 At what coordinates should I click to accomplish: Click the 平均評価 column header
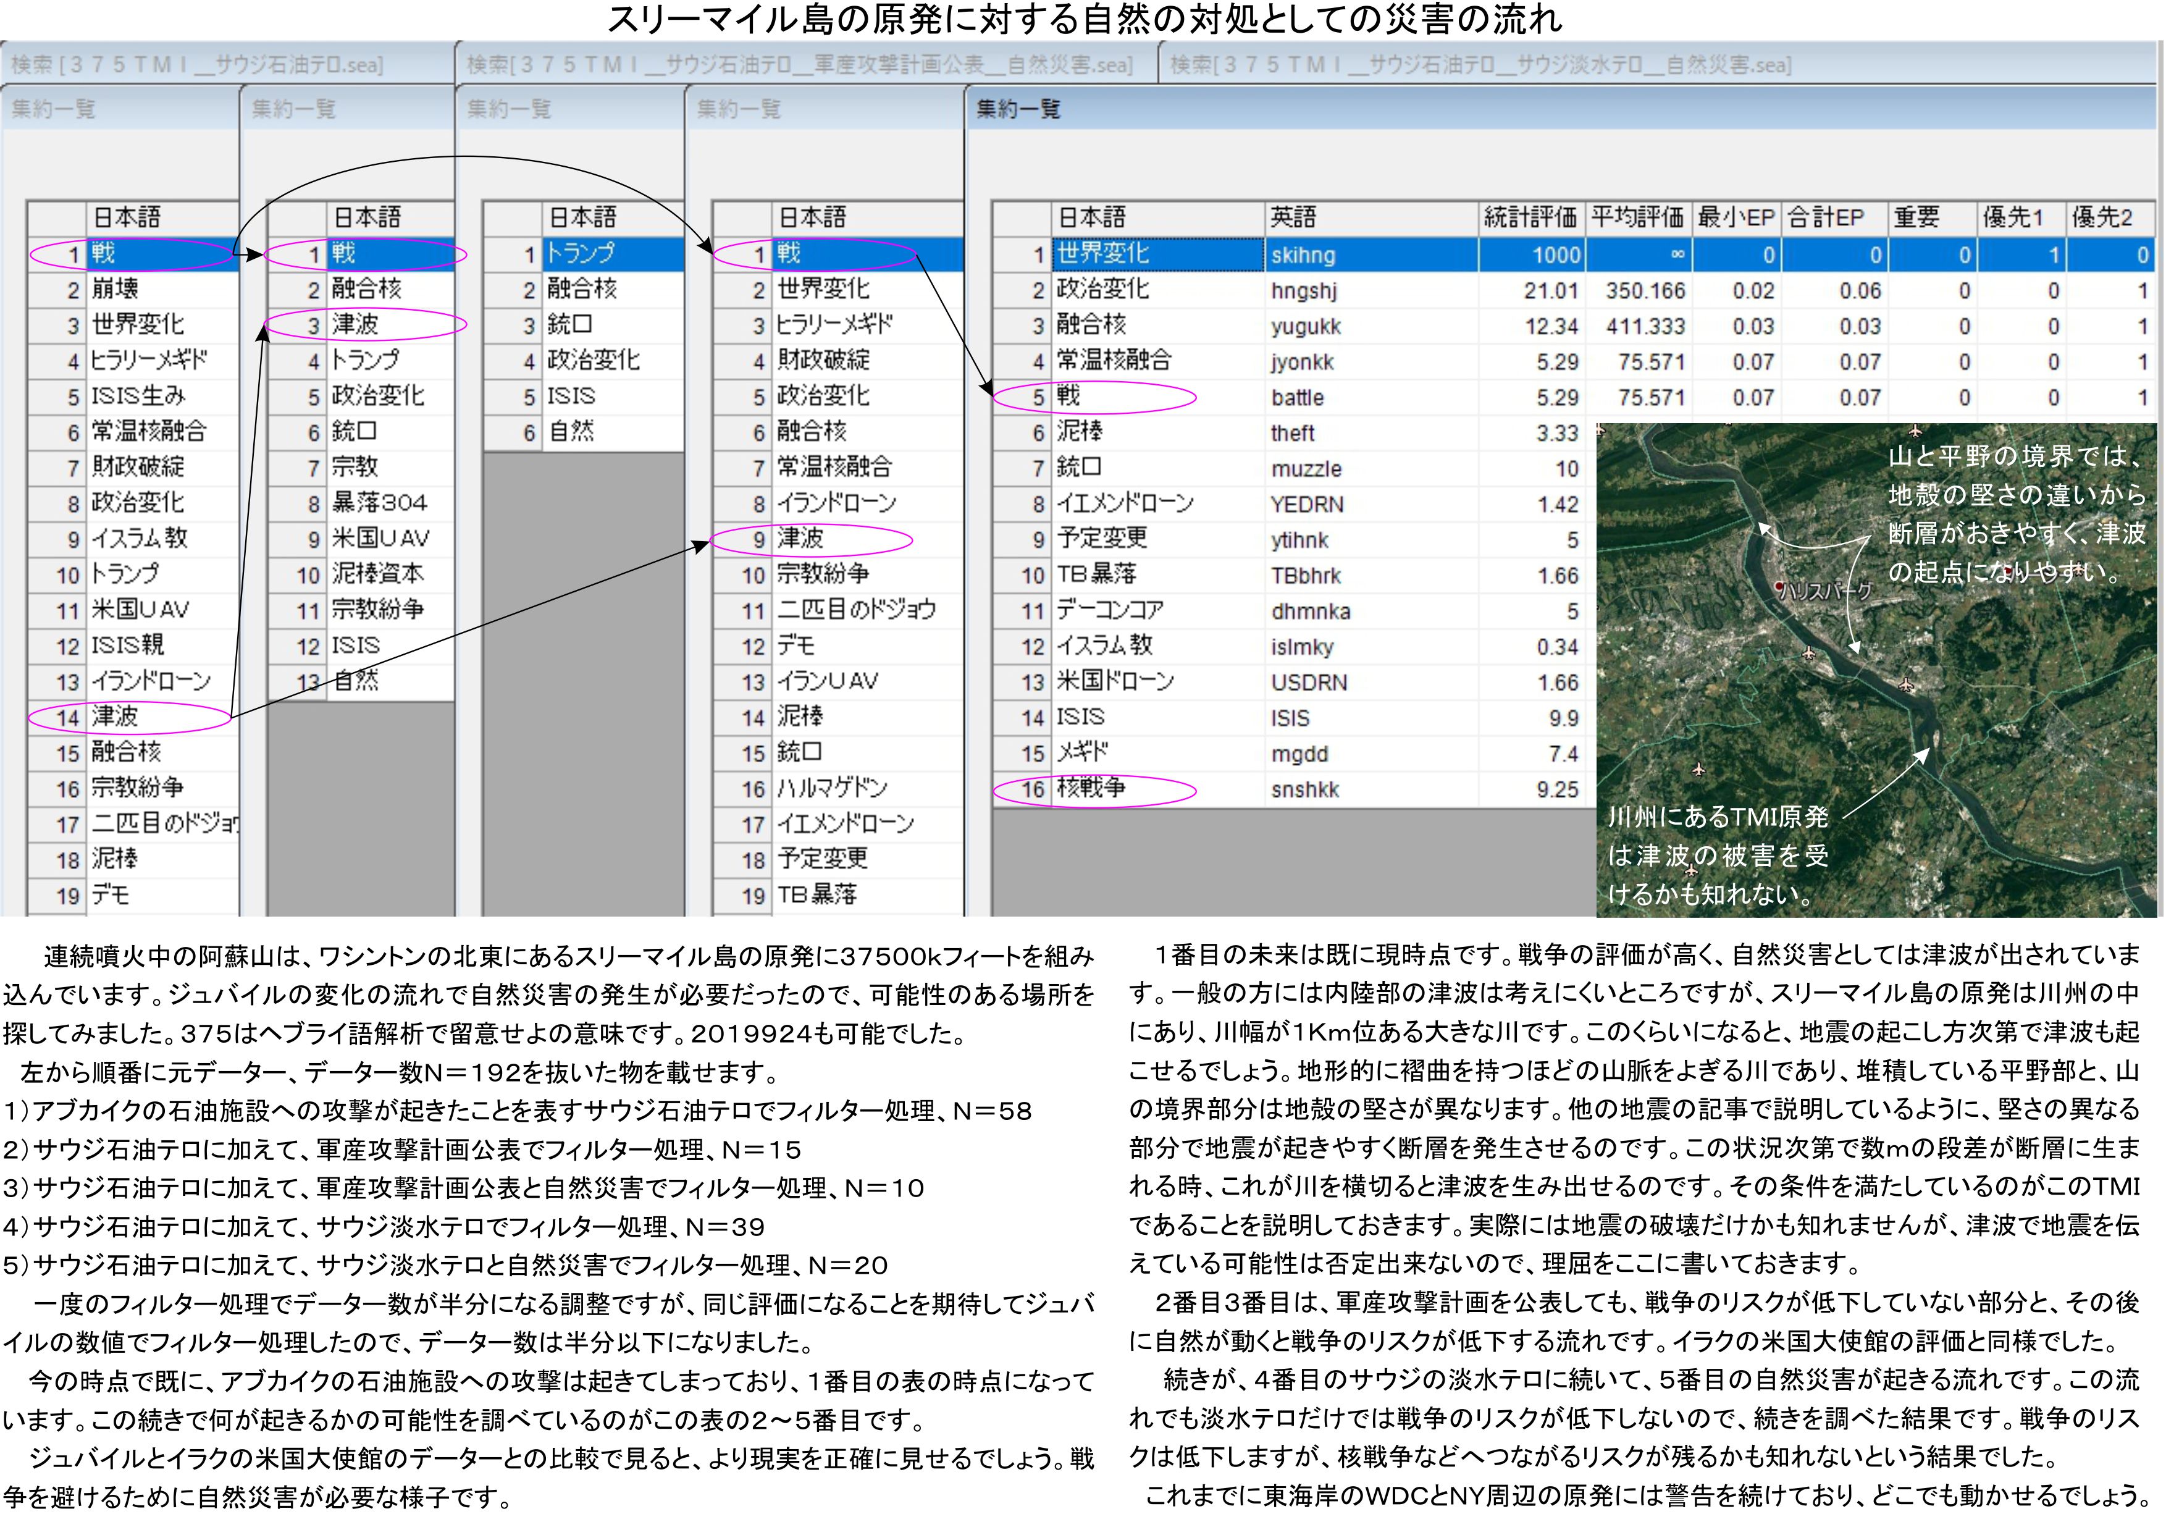tap(1637, 217)
